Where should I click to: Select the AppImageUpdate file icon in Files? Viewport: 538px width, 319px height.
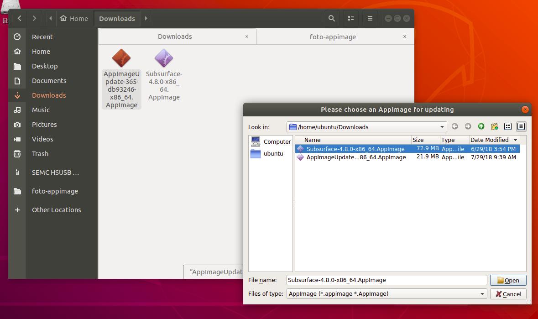click(121, 58)
